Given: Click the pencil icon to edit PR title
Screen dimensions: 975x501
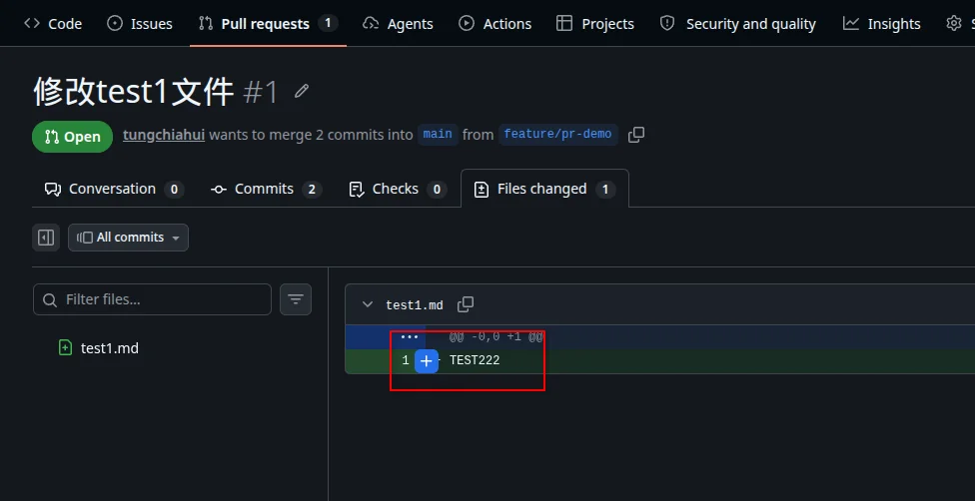Looking at the screenshot, I should coord(302,92).
